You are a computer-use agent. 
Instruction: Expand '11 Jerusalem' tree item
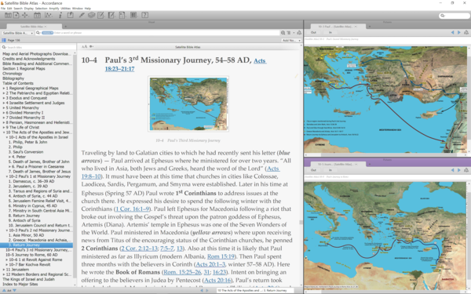tap(4, 270)
